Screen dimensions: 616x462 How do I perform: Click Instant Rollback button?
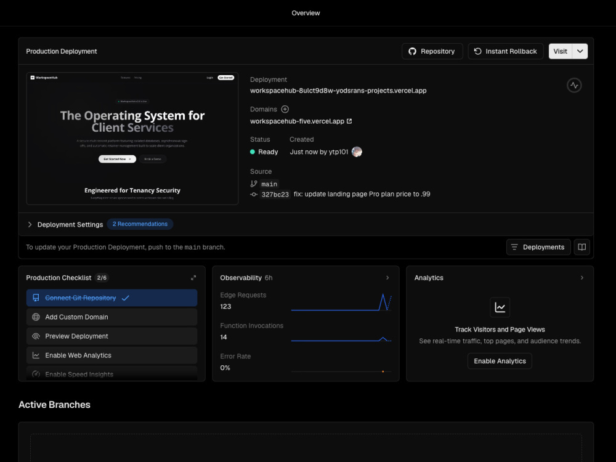[506, 52]
